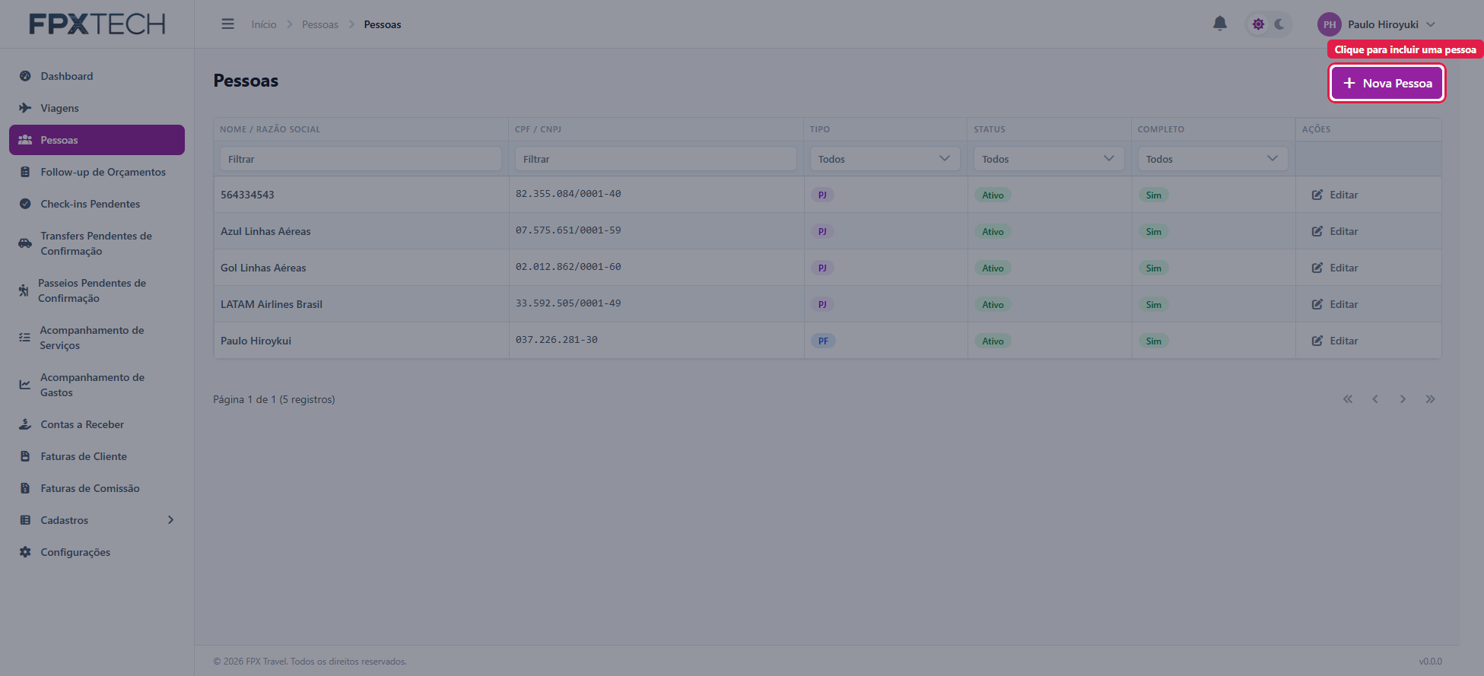This screenshot has height=676, width=1484.
Task: Open the notifications bell
Action: 1219,24
